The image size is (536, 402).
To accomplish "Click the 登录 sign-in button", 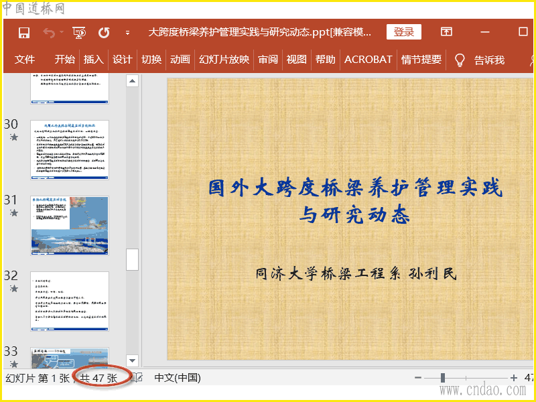I will pos(404,32).
